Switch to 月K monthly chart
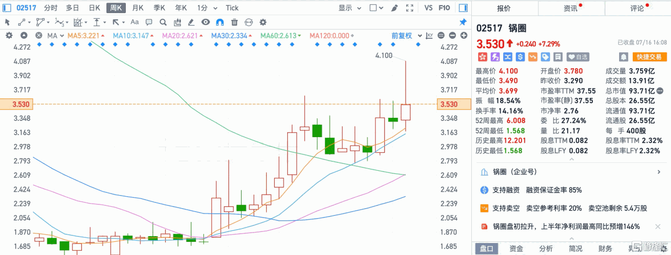Image resolution: width=671 pixels, height=255 pixels. click(x=138, y=8)
